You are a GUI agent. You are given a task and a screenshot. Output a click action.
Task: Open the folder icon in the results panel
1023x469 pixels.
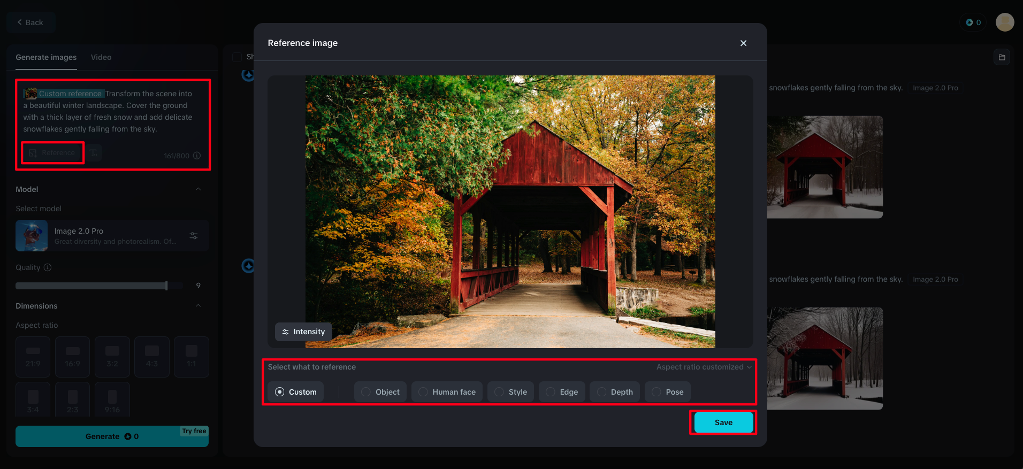point(1002,57)
